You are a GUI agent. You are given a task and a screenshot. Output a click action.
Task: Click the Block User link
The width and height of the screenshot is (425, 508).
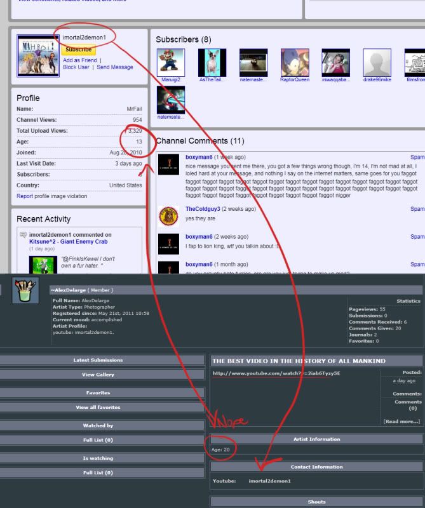point(76,67)
